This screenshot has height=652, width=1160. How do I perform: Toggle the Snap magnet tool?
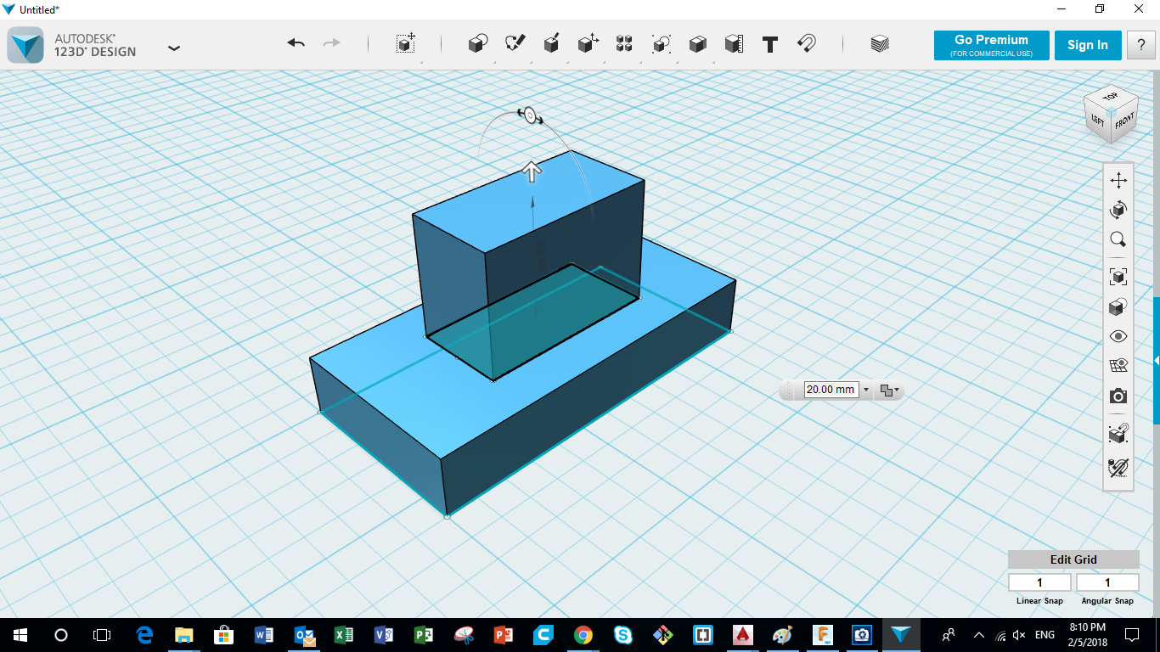(807, 44)
